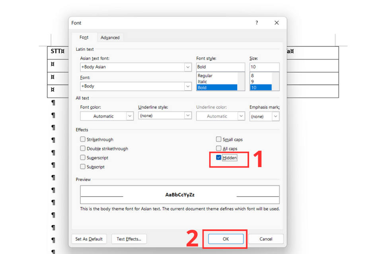Enable Double strikethrough checkbox

point(83,148)
